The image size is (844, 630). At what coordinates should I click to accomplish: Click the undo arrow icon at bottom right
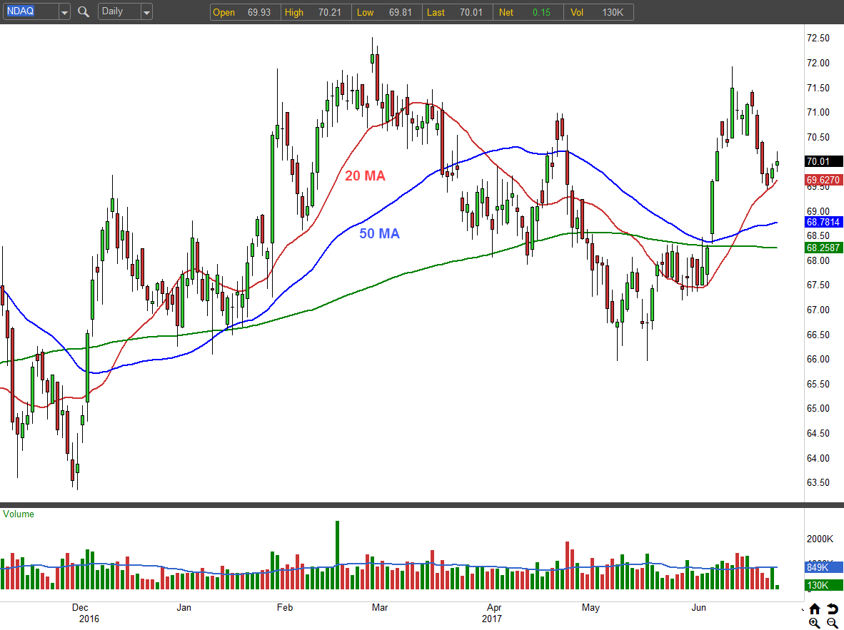click(x=832, y=609)
